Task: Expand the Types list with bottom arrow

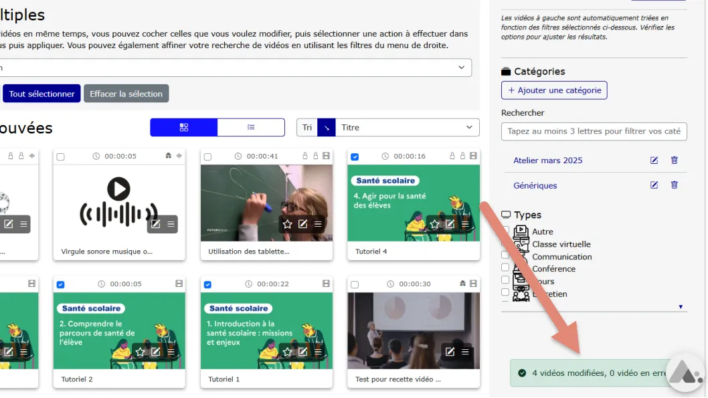Action: tap(681, 307)
